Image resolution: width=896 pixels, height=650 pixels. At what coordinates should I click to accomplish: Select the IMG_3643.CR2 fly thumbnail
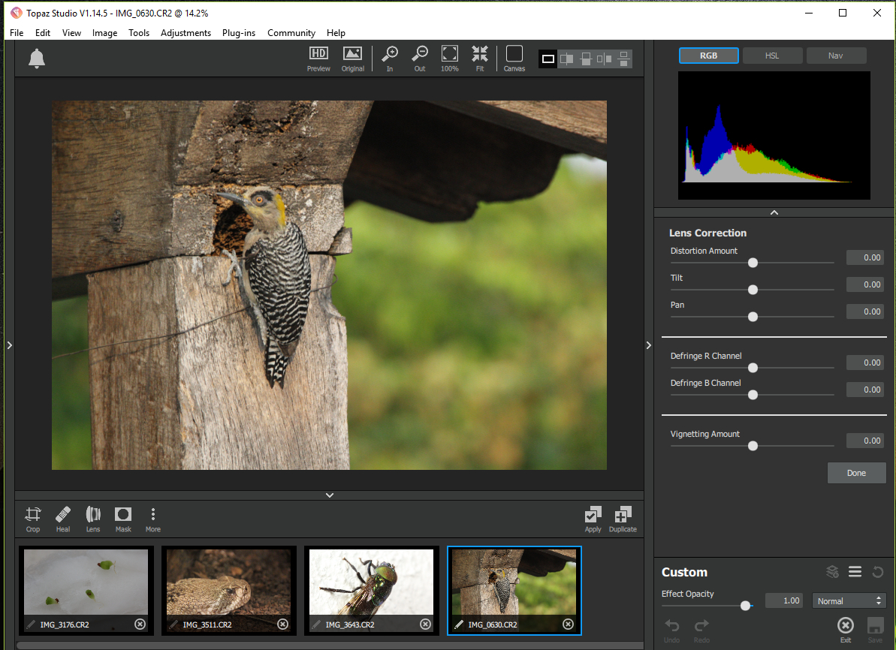pyautogui.click(x=372, y=584)
